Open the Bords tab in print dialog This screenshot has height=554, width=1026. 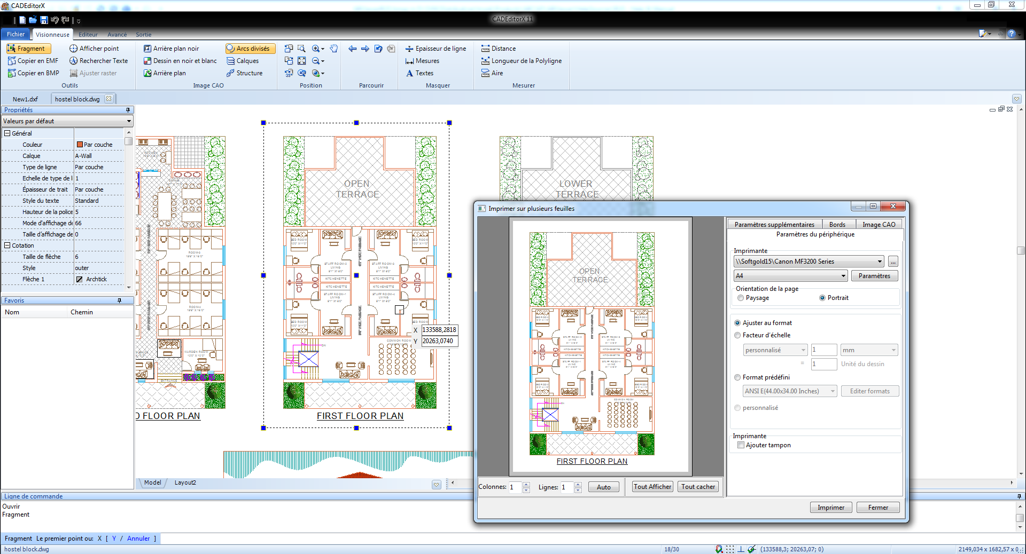point(837,225)
